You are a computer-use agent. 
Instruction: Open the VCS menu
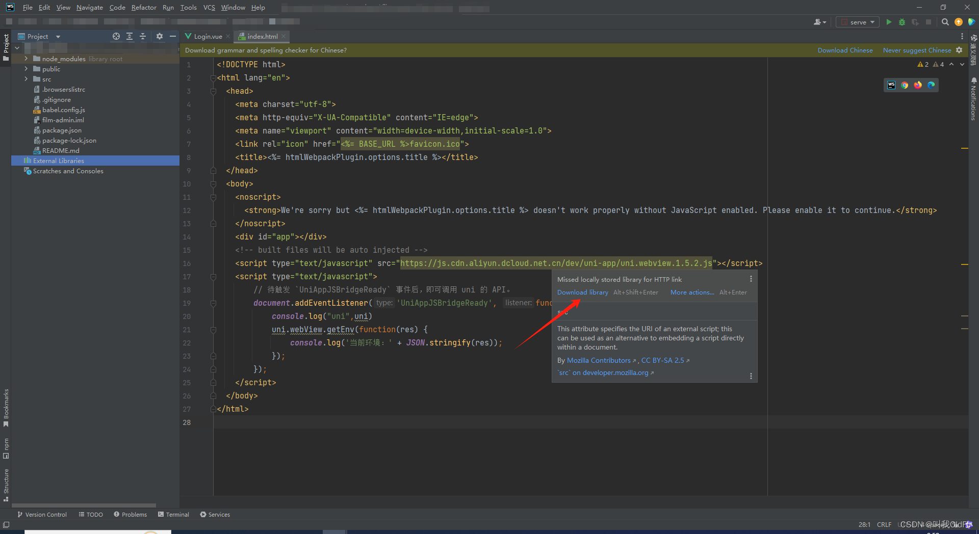click(209, 7)
